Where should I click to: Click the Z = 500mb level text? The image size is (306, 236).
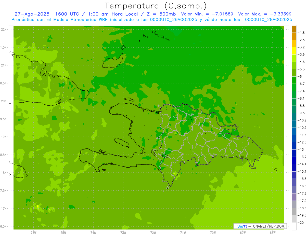(161, 14)
